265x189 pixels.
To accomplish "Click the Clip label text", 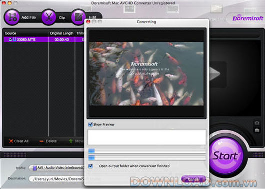I will pyautogui.click(x=62, y=18).
